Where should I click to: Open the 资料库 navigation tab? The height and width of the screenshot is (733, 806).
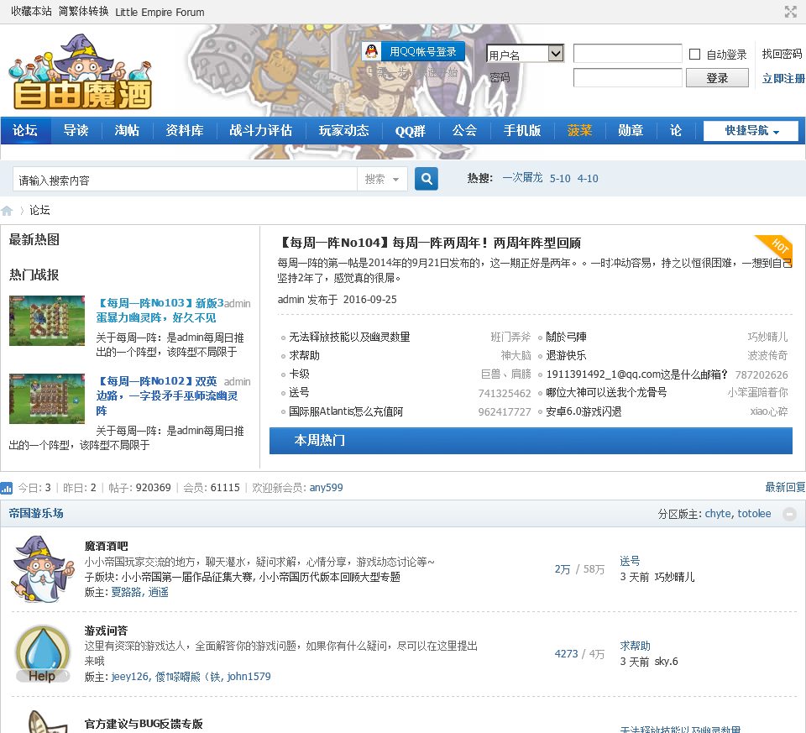click(x=185, y=130)
